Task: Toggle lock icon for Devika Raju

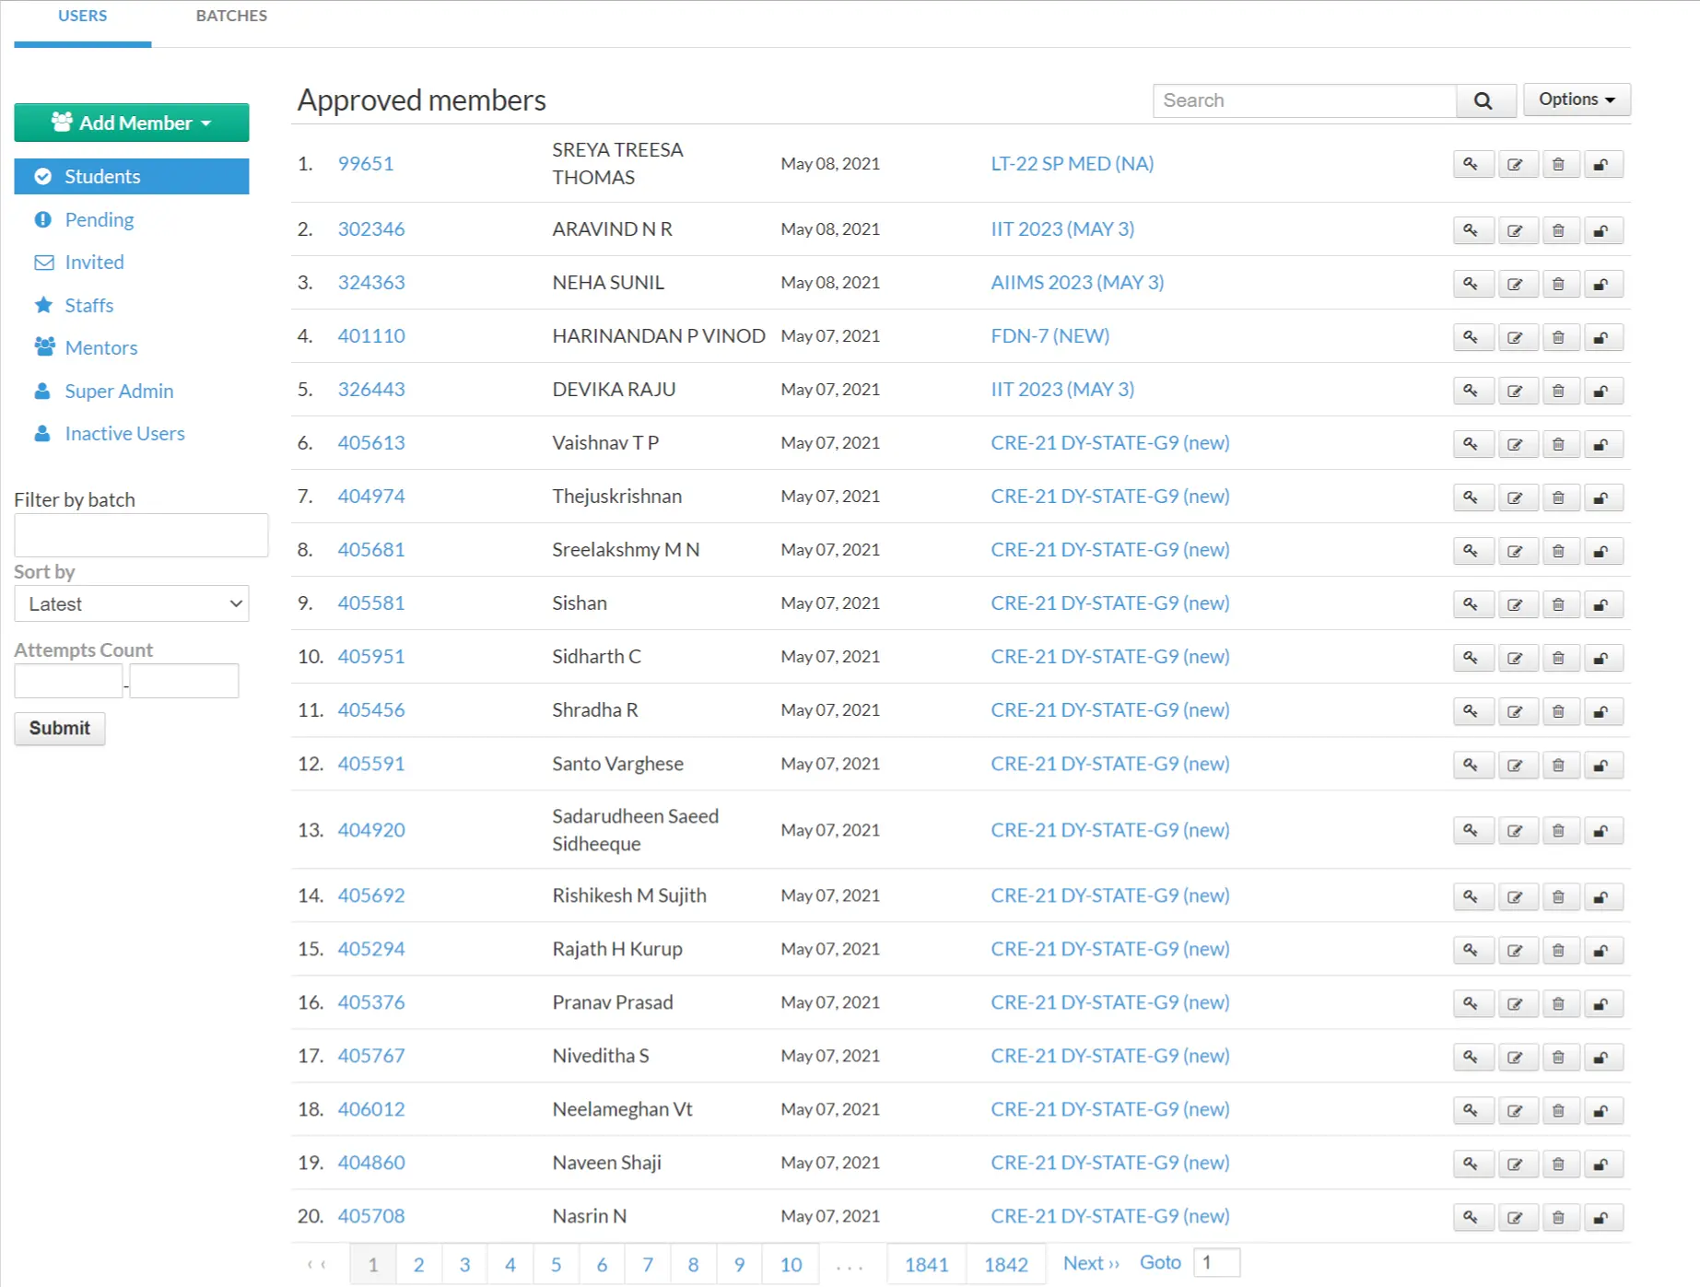Action: pos(1602,391)
